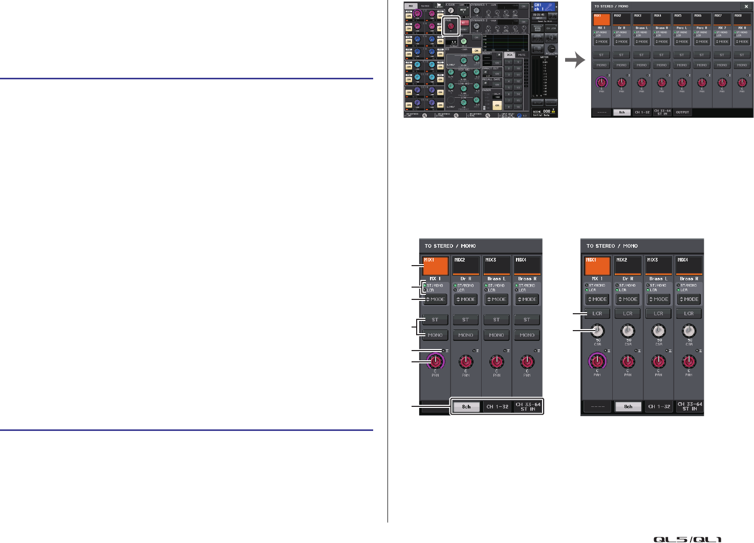Image resolution: width=754 pixels, height=543 pixels.
Task: Open the CH JOB button in overview screen
Action: click(551, 28)
